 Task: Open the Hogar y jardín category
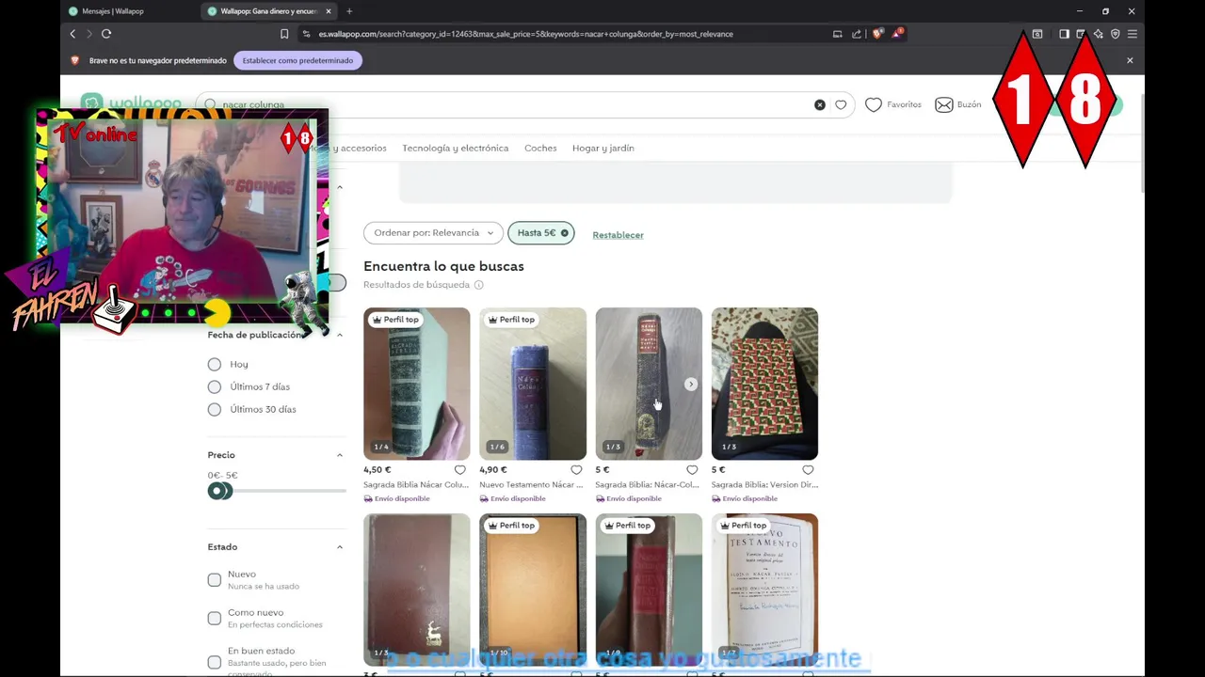(x=603, y=148)
